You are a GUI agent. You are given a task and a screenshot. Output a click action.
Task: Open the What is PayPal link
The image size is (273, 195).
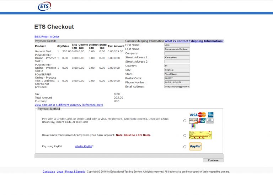(x=84, y=146)
